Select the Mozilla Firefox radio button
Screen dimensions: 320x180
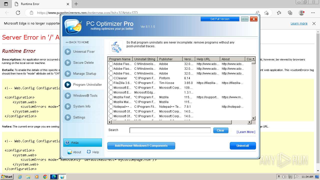tap(111, 97)
